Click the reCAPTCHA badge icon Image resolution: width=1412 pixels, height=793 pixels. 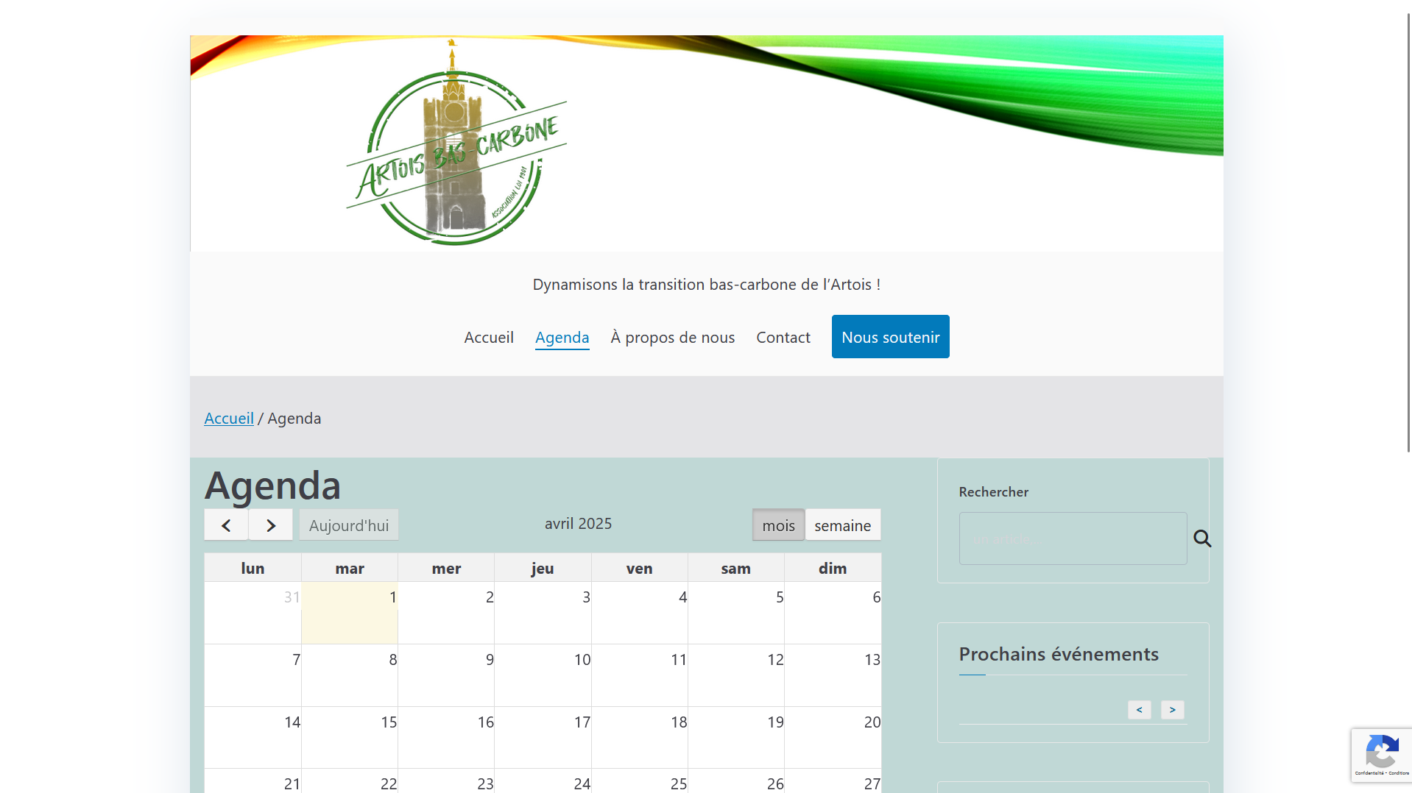point(1381,754)
